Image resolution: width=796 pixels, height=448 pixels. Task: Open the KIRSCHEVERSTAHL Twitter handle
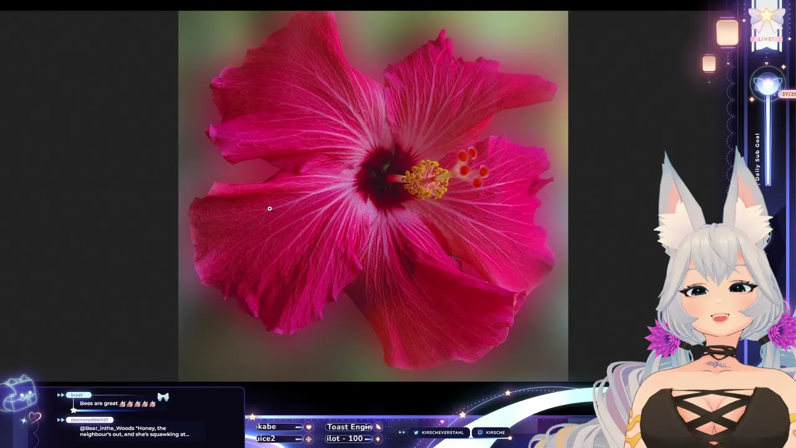pyautogui.click(x=442, y=432)
